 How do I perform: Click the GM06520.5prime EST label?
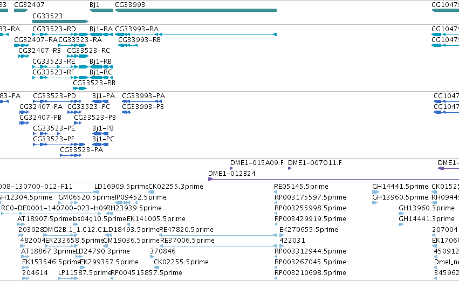point(87,197)
